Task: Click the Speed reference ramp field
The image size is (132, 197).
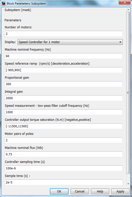Action: [x=64, y=70]
